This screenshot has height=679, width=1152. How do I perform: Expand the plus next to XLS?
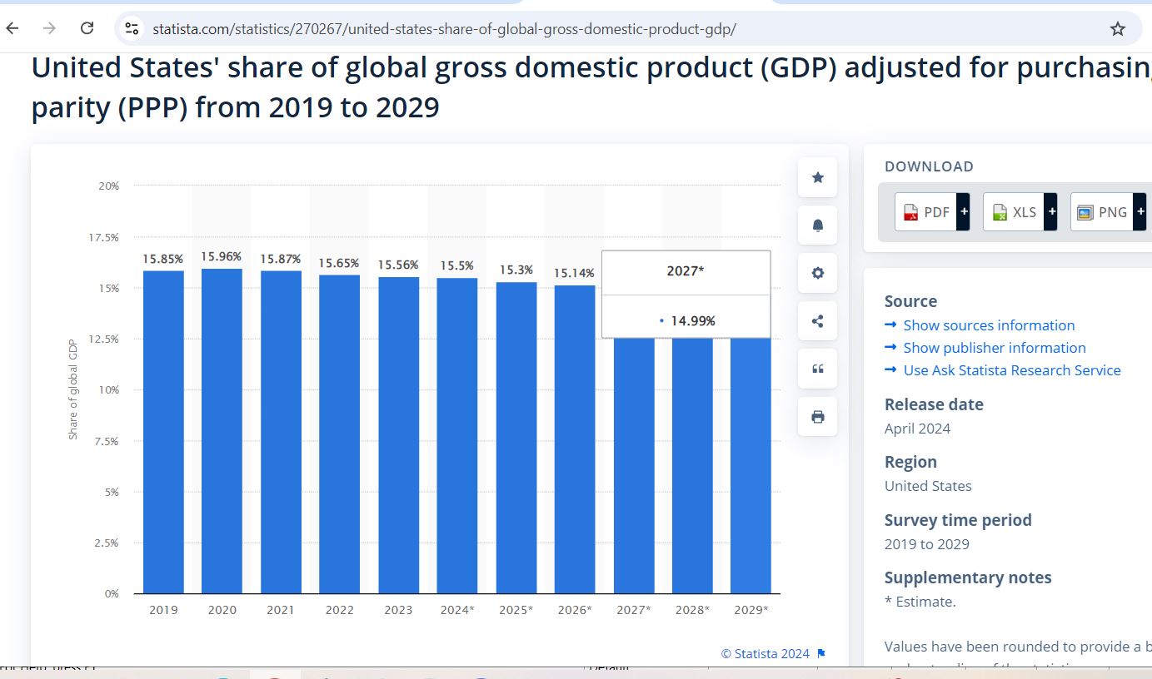(x=1051, y=212)
